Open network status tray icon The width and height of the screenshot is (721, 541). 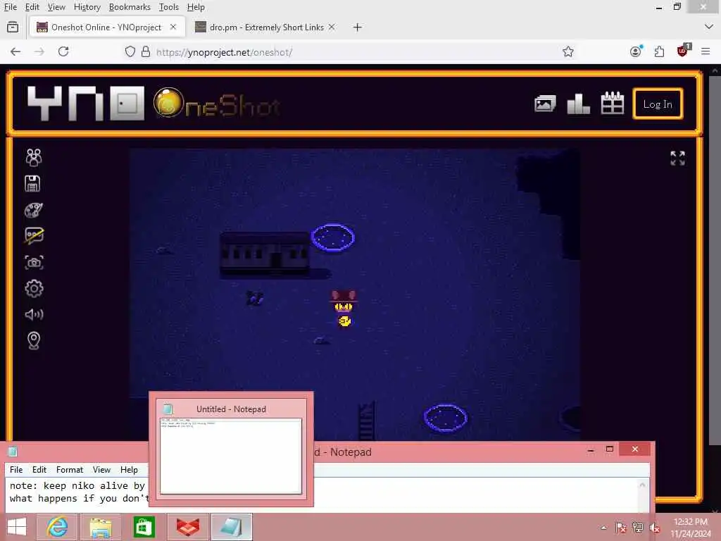point(638,528)
